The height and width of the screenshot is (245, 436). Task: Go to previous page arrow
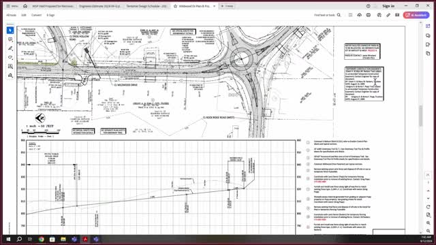tap(428, 191)
